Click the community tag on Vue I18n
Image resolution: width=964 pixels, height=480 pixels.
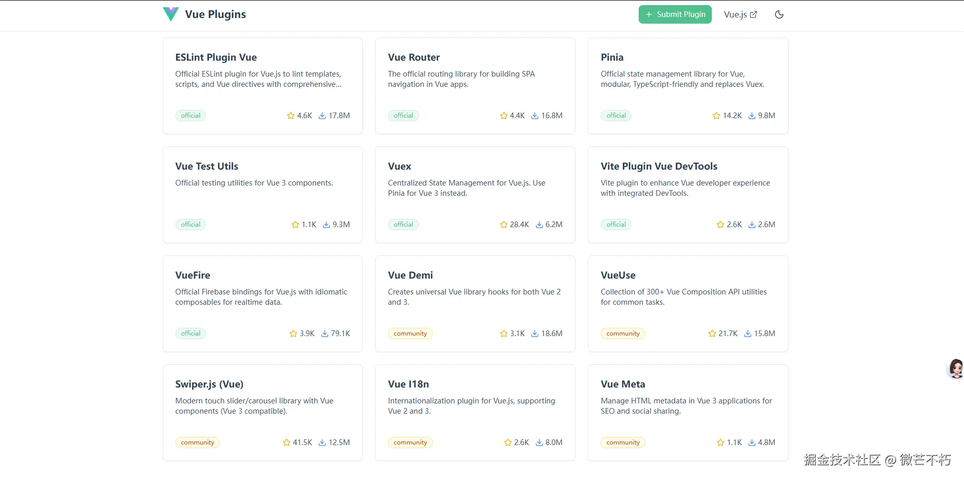pyautogui.click(x=410, y=442)
